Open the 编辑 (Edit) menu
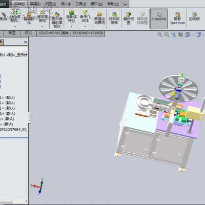Screen dimensions: 205x205 (35, 4)
